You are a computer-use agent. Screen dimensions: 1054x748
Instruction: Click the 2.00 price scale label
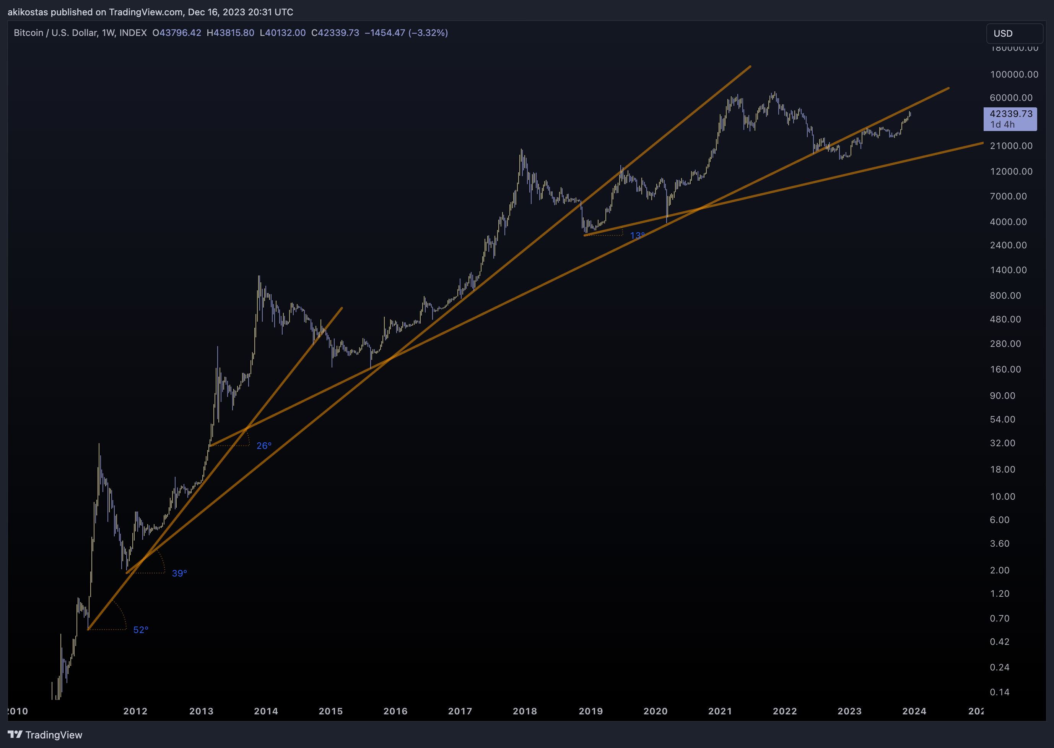(1000, 570)
